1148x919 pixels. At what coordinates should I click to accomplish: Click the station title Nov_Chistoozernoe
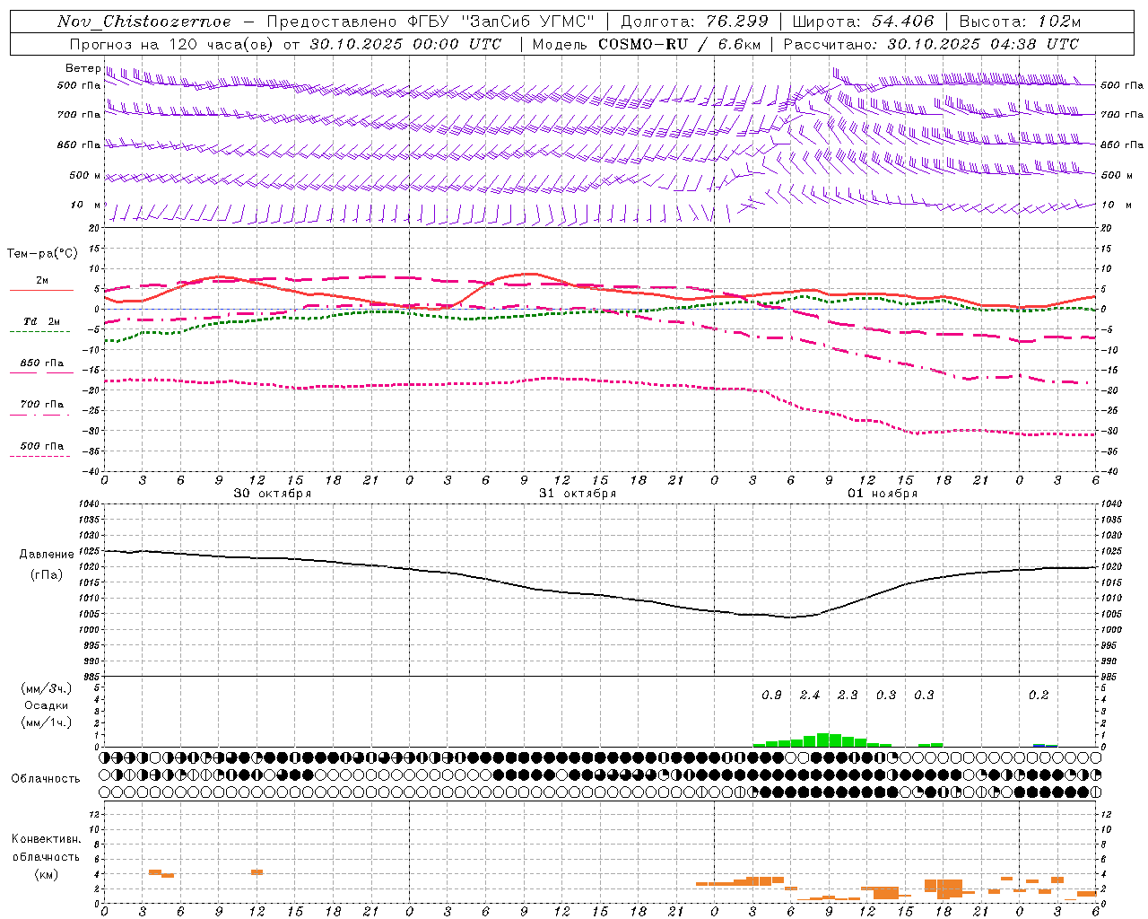point(143,22)
